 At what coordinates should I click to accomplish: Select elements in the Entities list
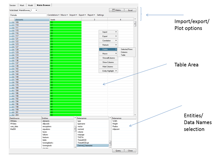[58, 121]
